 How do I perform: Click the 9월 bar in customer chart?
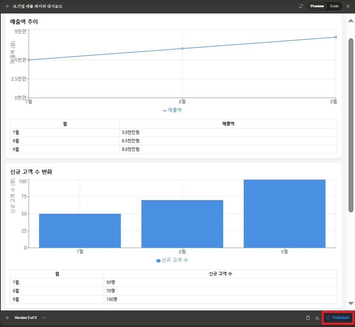coord(284,214)
